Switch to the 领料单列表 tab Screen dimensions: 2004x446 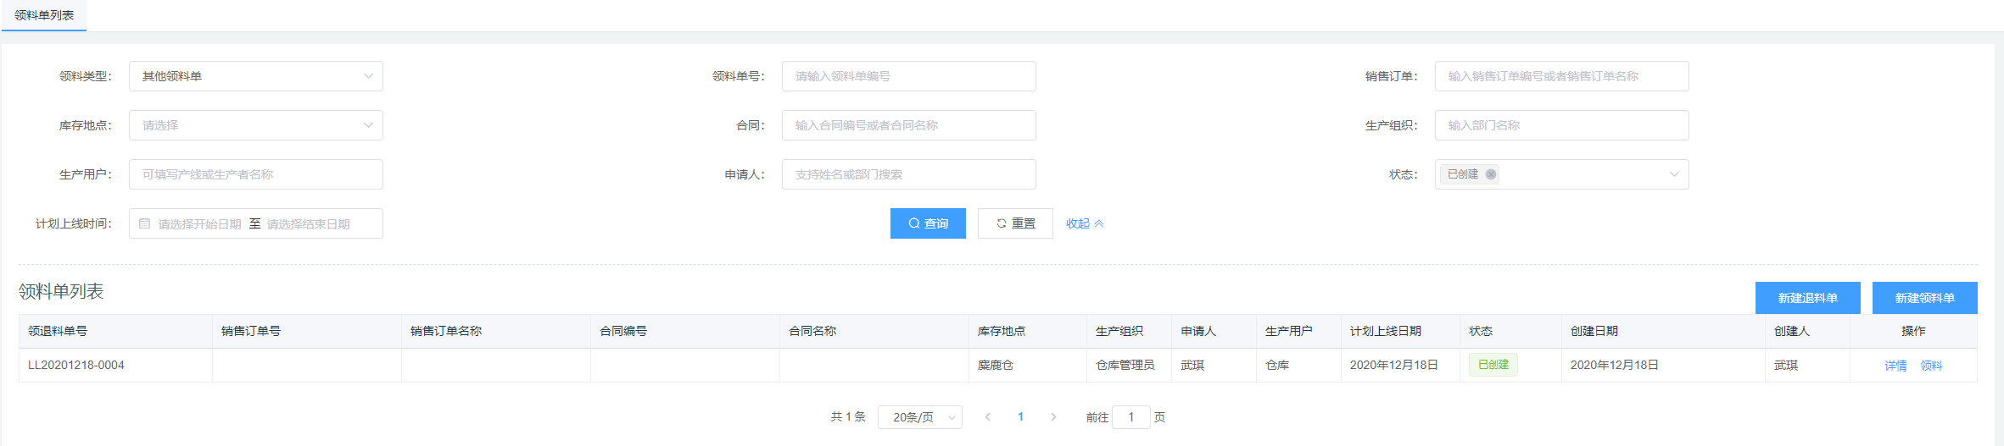(44, 15)
